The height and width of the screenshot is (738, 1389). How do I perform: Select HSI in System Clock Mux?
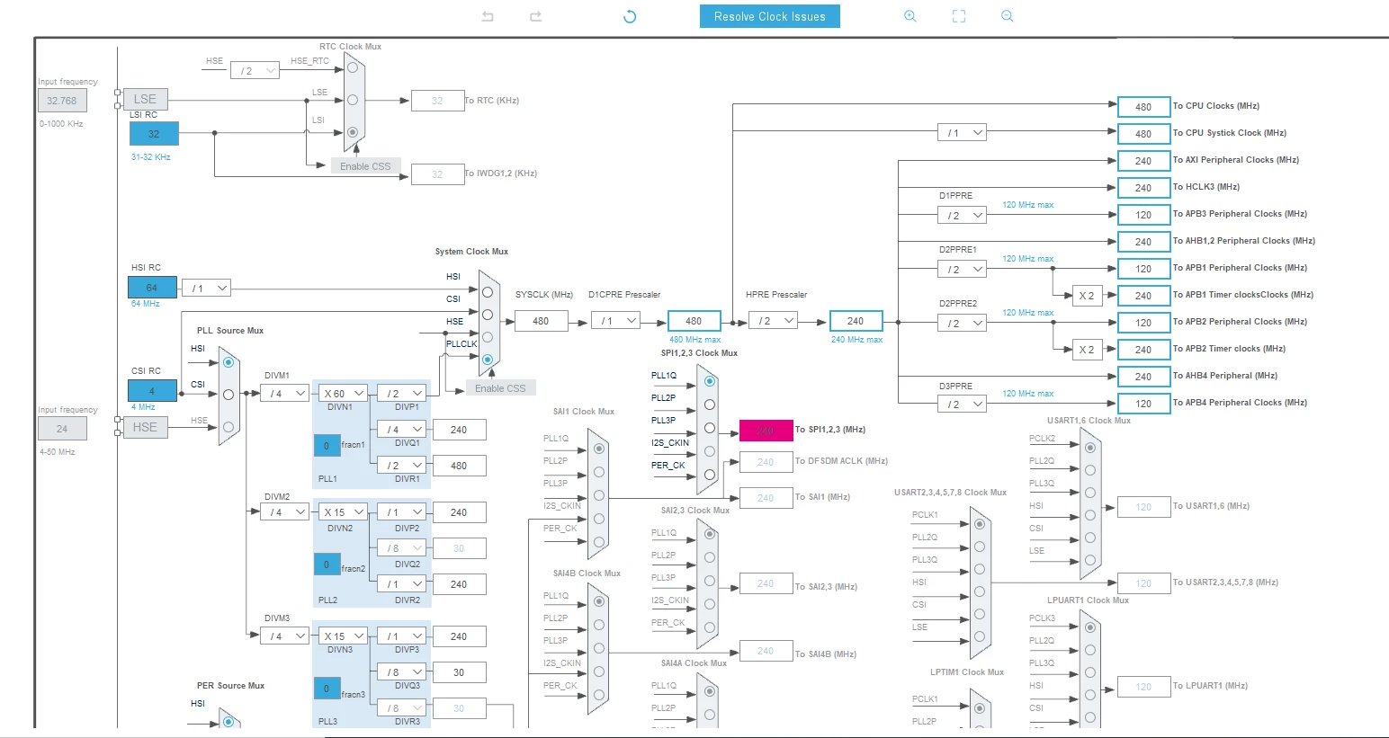coord(488,292)
